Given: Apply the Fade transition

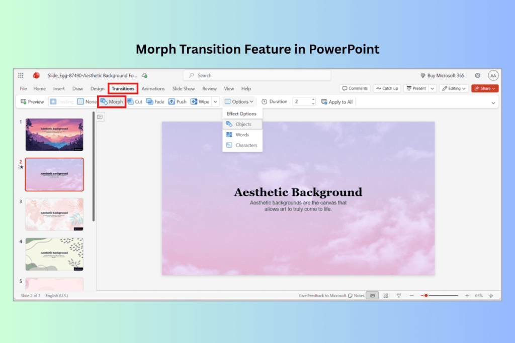Looking at the screenshot, I should pyautogui.click(x=155, y=101).
